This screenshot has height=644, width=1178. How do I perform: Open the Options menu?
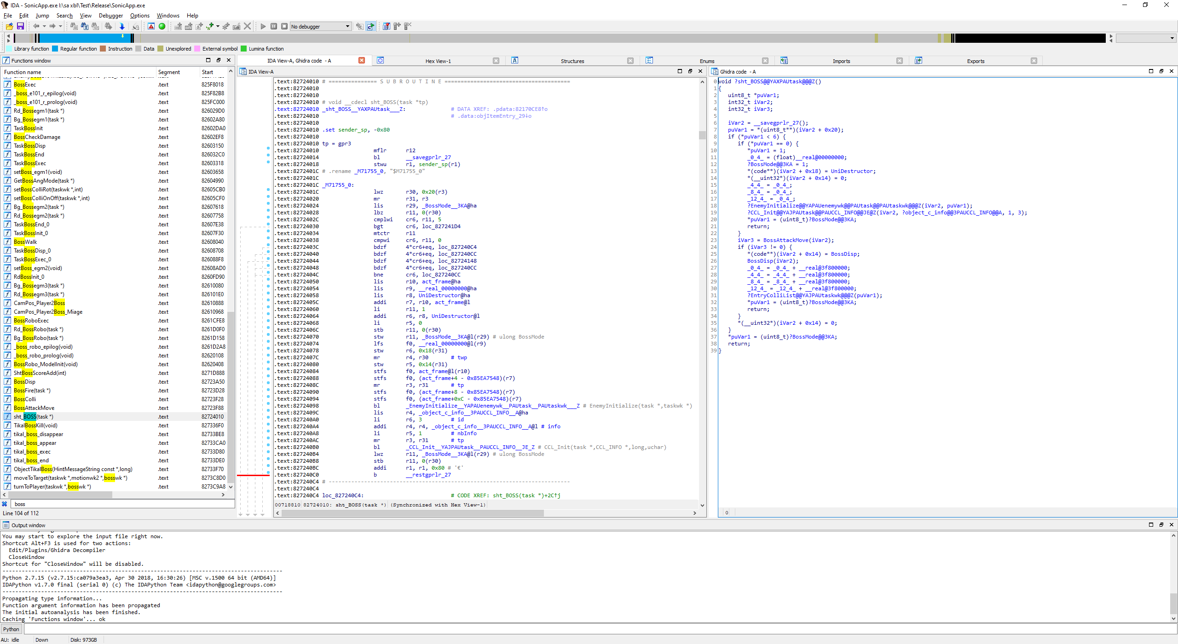(140, 16)
